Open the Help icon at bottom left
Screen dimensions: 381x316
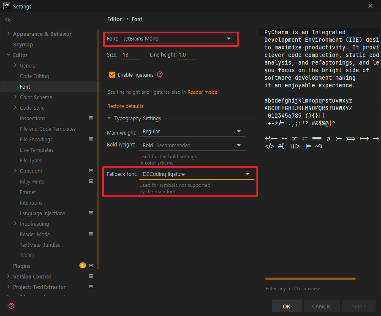click(11, 306)
